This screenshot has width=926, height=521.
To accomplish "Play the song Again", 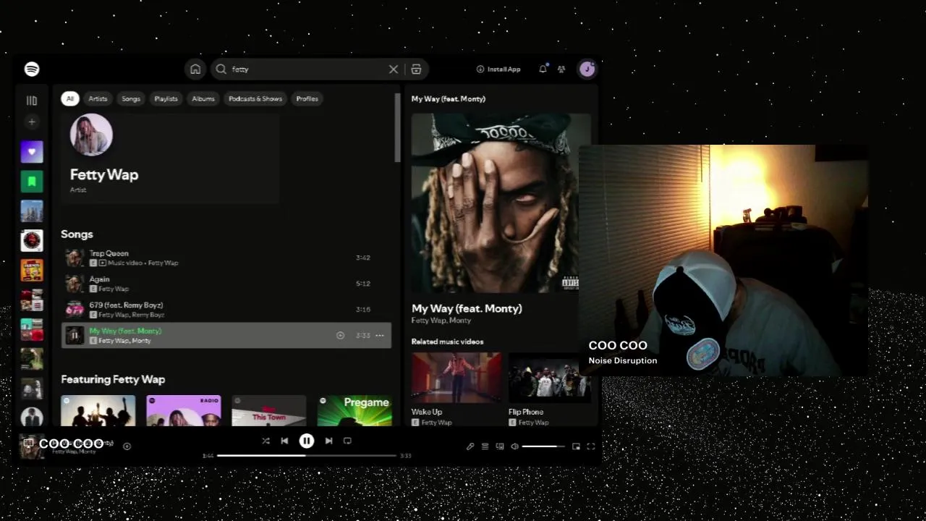I will point(226,284).
